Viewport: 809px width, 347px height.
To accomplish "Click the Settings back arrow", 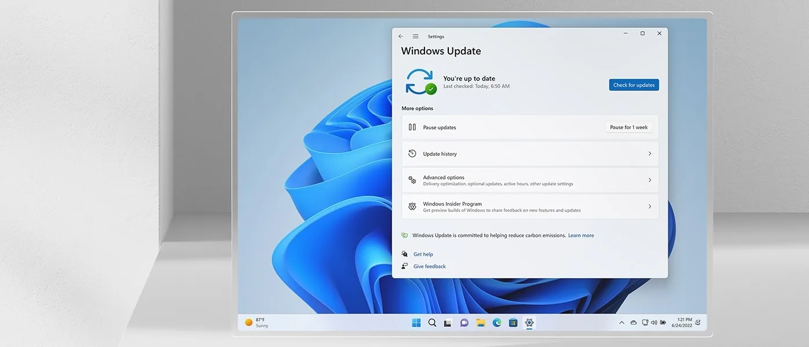I will 401,36.
